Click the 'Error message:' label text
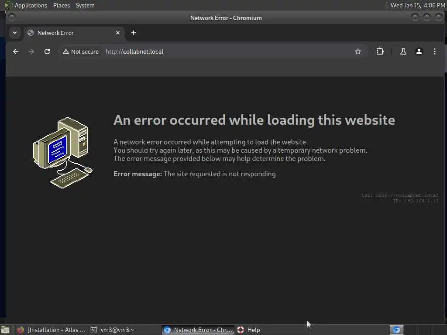This screenshot has width=447, height=335. [x=138, y=174]
